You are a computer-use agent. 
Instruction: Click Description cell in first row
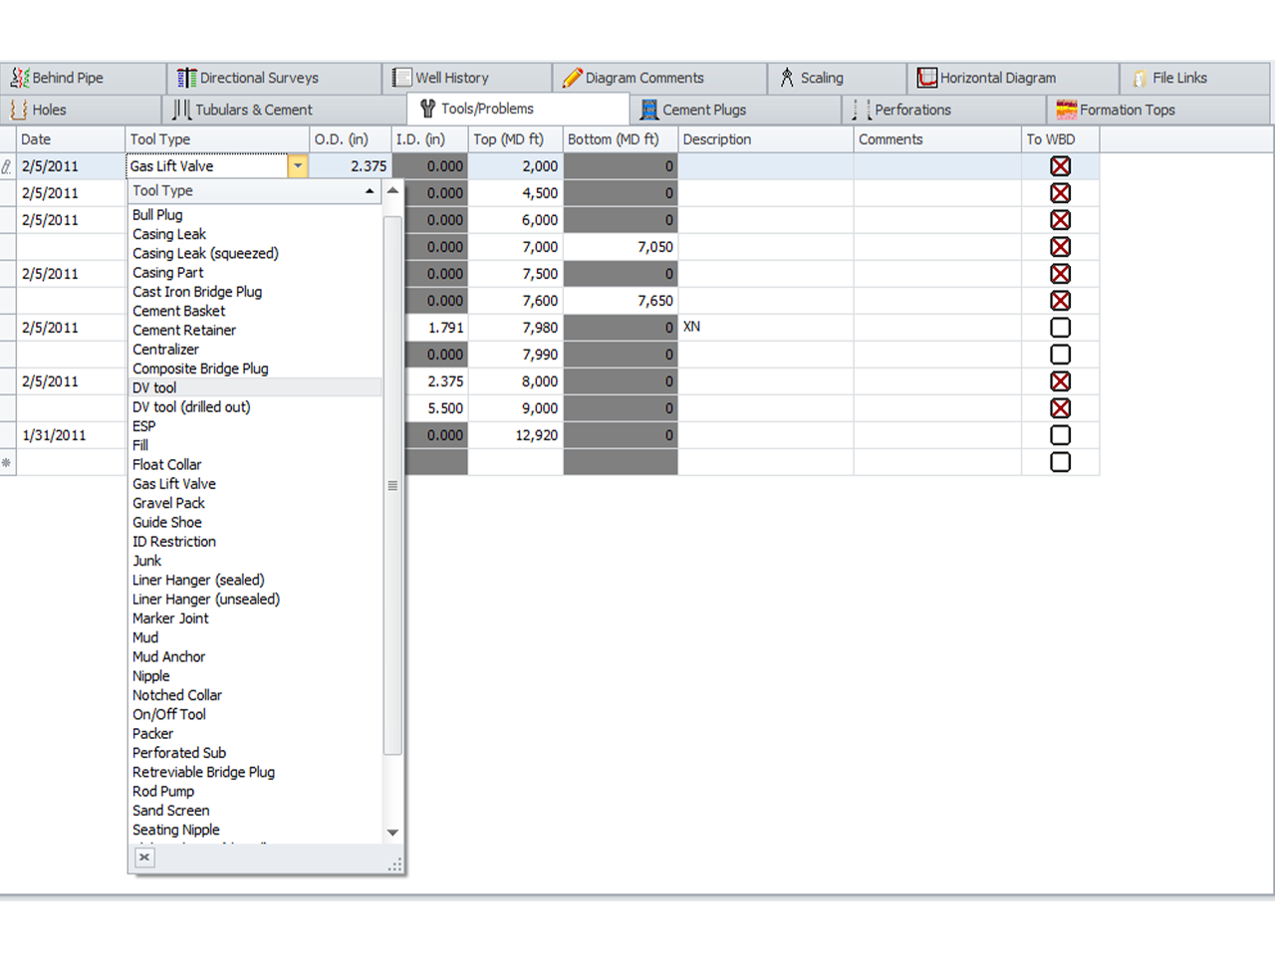(764, 166)
